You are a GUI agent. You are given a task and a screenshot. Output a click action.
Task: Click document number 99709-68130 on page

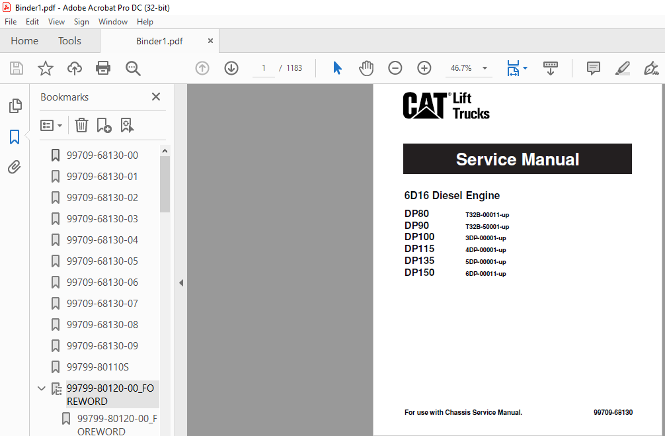click(x=613, y=412)
